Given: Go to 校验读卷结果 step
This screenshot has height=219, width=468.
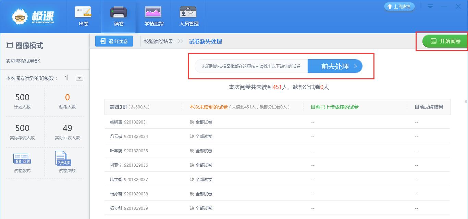Looking at the screenshot, I should [158, 41].
